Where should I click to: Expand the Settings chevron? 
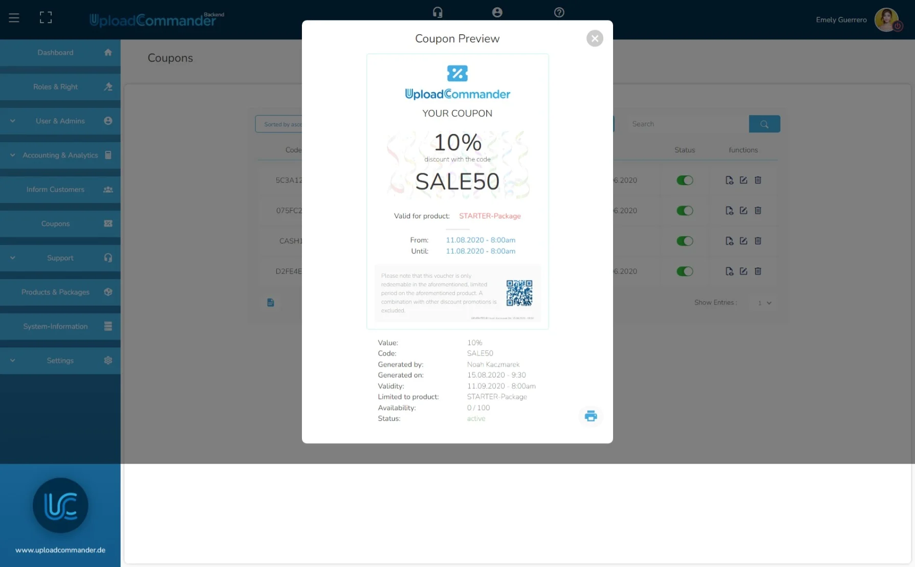click(x=13, y=360)
